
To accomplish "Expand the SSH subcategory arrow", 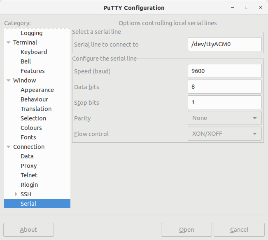I will click(16, 194).
